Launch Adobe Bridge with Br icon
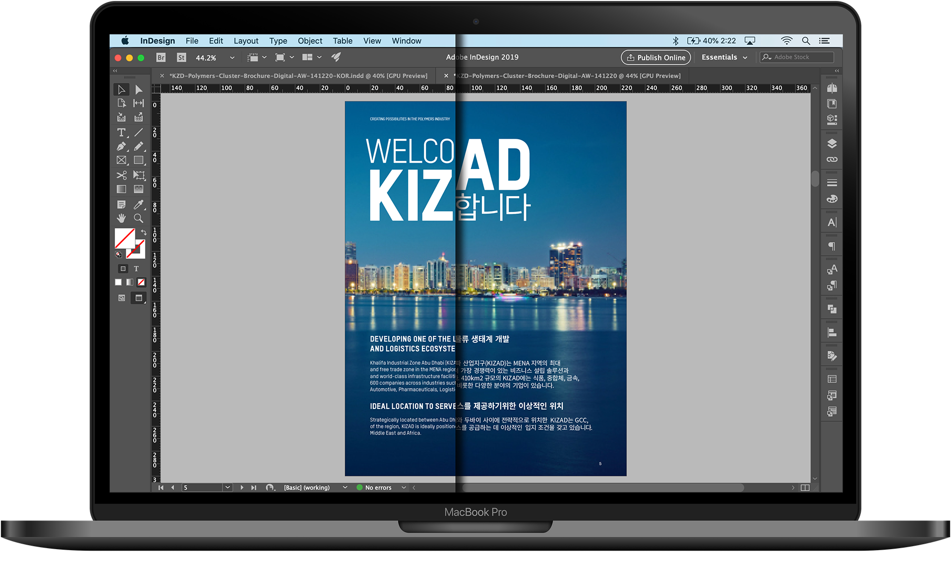The width and height of the screenshot is (952, 565). 161,57
